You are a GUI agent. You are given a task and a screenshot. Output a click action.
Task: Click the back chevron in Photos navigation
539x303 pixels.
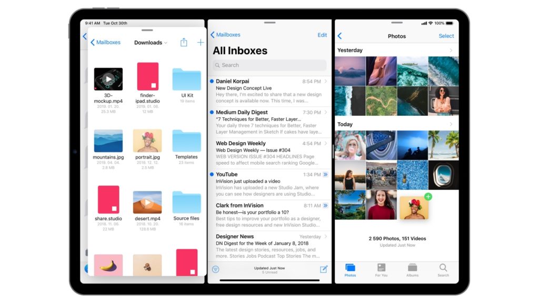click(340, 36)
